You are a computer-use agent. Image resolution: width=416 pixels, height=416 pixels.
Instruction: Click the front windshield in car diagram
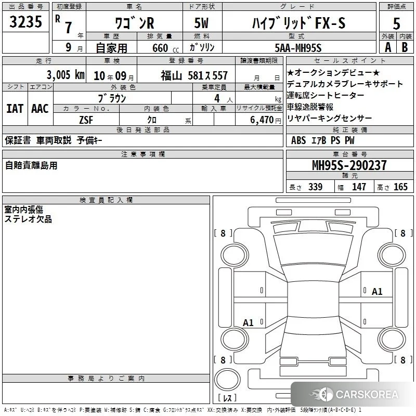(313, 250)
